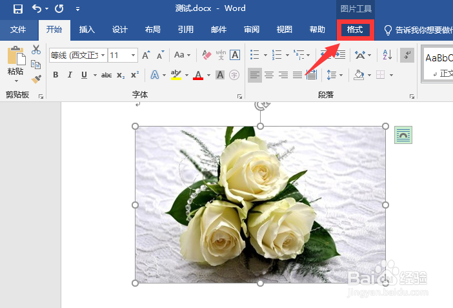453x308 pixels.
Task: Open the 视图 (View) tab
Action: [x=285, y=30]
